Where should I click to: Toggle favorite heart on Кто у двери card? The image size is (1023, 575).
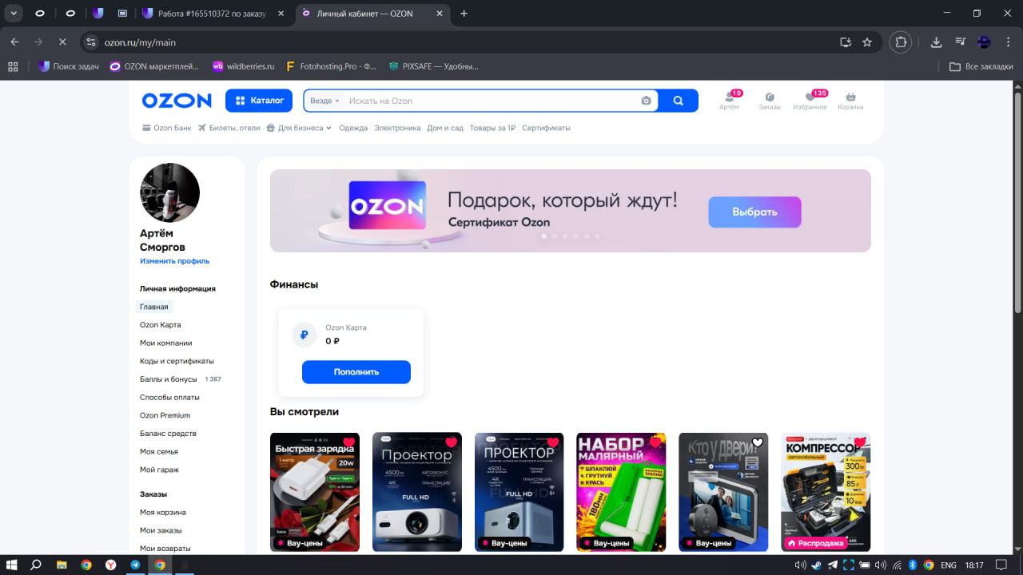(x=758, y=442)
